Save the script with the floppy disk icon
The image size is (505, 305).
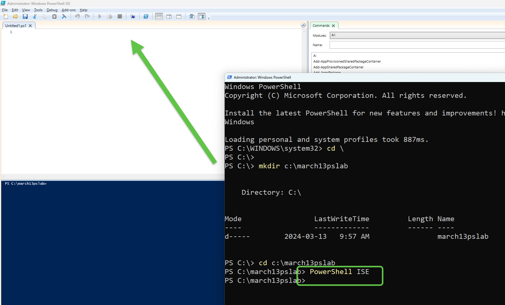25,16
